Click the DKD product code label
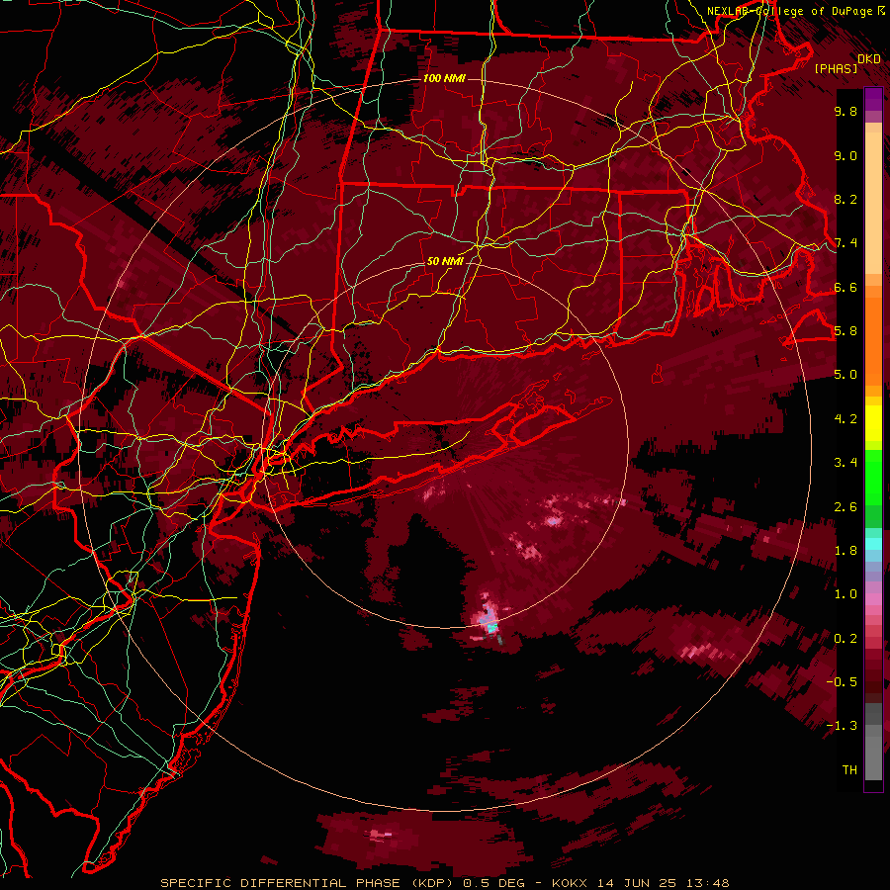 (x=869, y=58)
